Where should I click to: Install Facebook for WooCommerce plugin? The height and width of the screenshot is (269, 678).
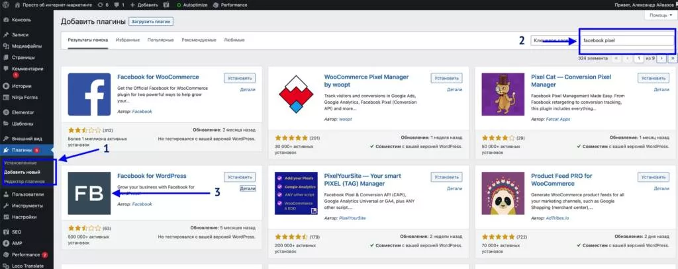click(x=240, y=78)
